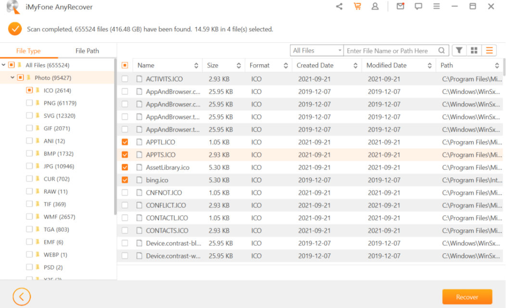The height and width of the screenshot is (308, 506).
Task: Open the user account icon
Action: pos(375,6)
